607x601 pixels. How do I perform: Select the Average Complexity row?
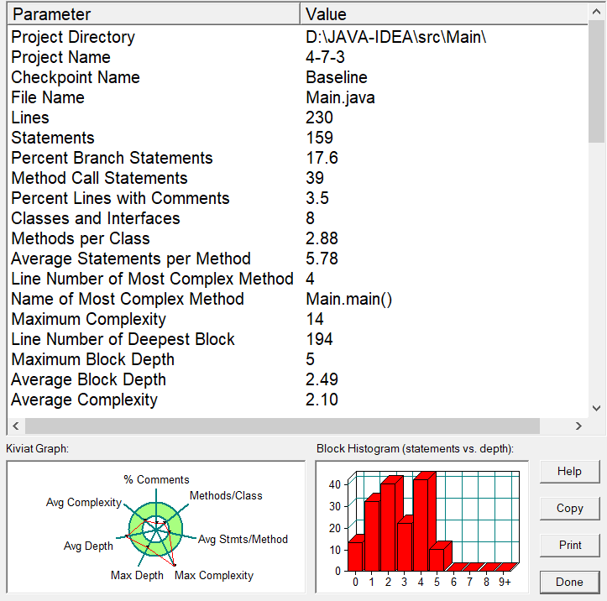(298, 400)
